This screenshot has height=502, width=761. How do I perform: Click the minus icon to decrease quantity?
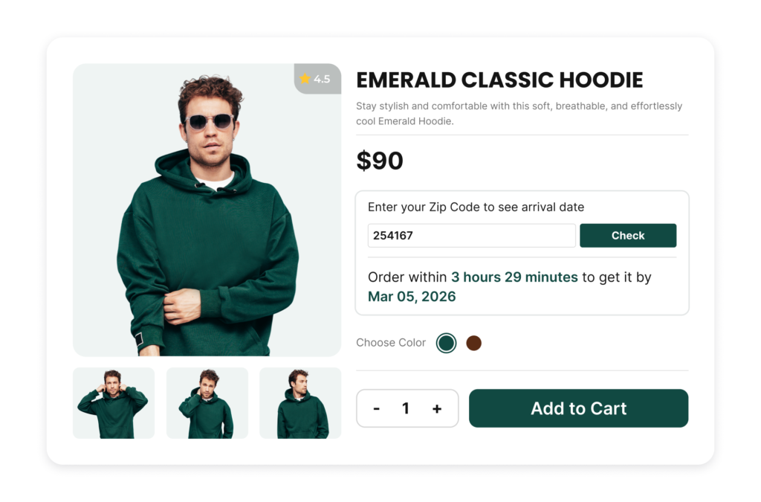click(377, 408)
